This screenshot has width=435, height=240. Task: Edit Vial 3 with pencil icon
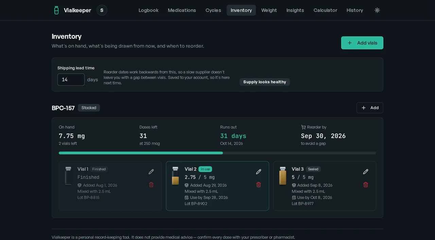(366, 172)
